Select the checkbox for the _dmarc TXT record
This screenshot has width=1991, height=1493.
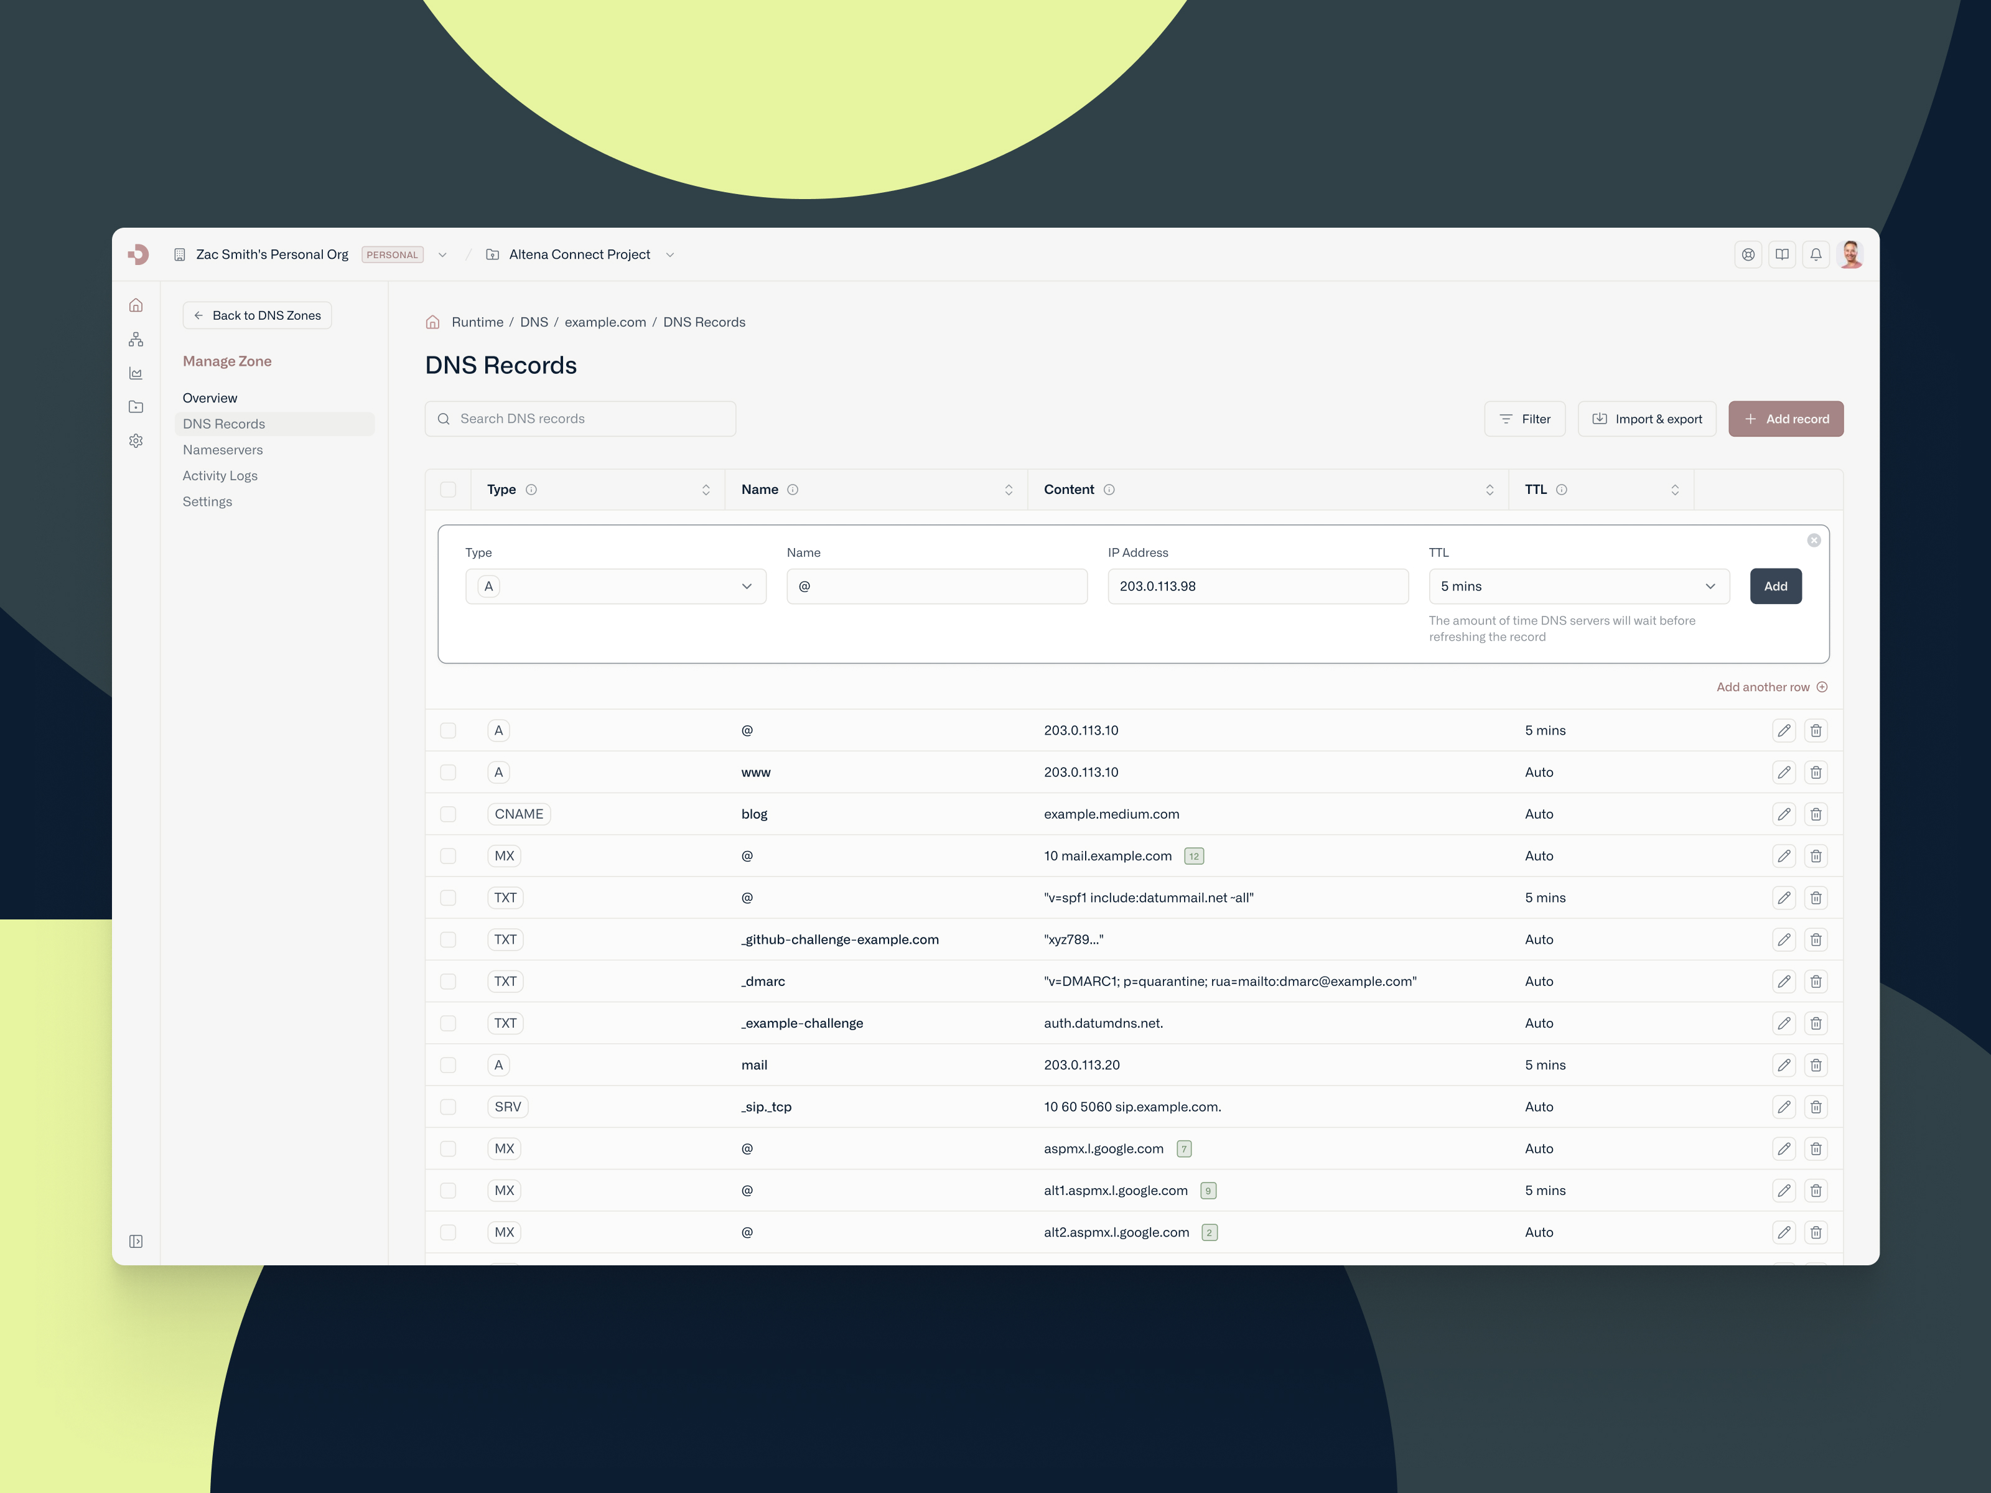(447, 982)
